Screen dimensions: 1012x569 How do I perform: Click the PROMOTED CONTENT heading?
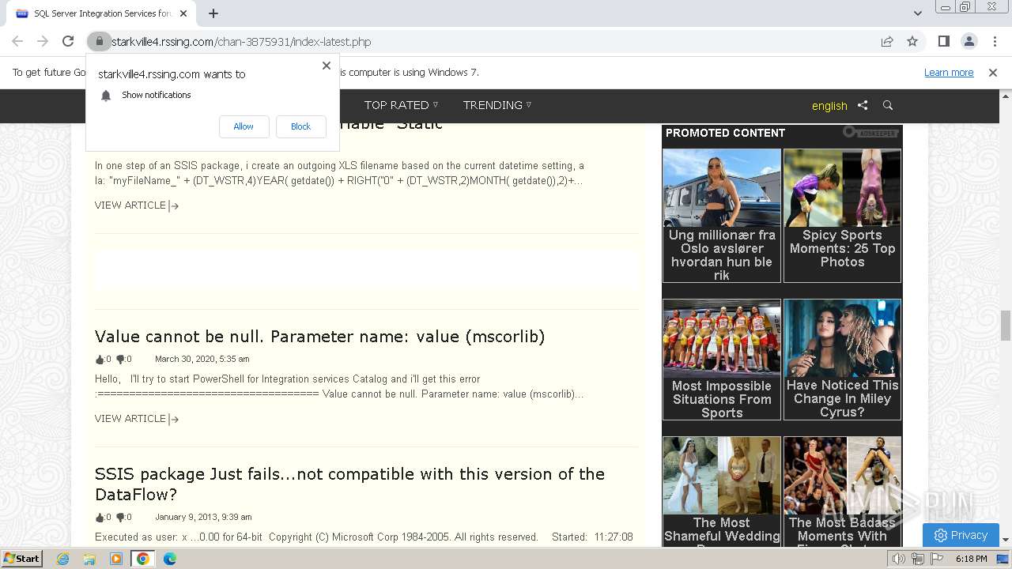(x=725, y=133)
